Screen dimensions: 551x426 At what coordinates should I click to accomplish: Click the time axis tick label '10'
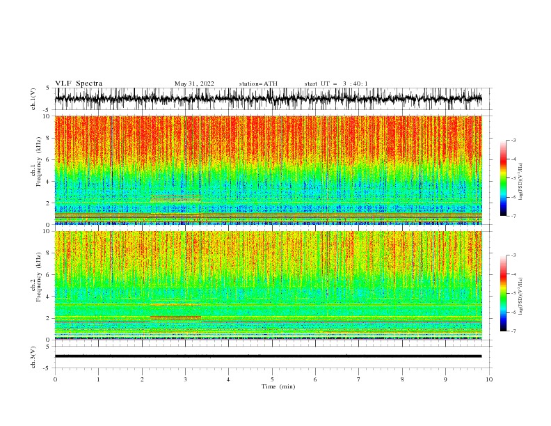(489, 379)
